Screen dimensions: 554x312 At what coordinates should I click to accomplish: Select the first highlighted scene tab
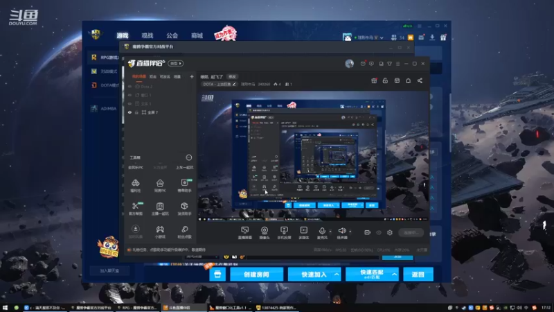click(139, 76)
